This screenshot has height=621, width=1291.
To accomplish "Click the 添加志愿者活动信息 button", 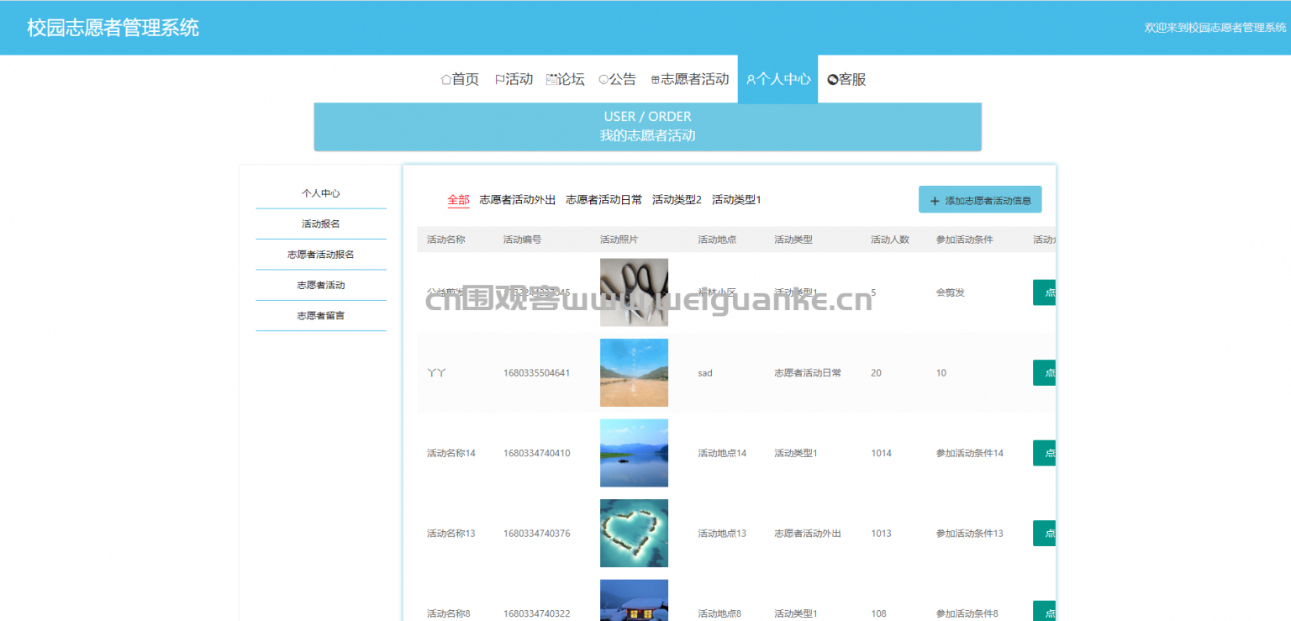I will tap(979, 199).
